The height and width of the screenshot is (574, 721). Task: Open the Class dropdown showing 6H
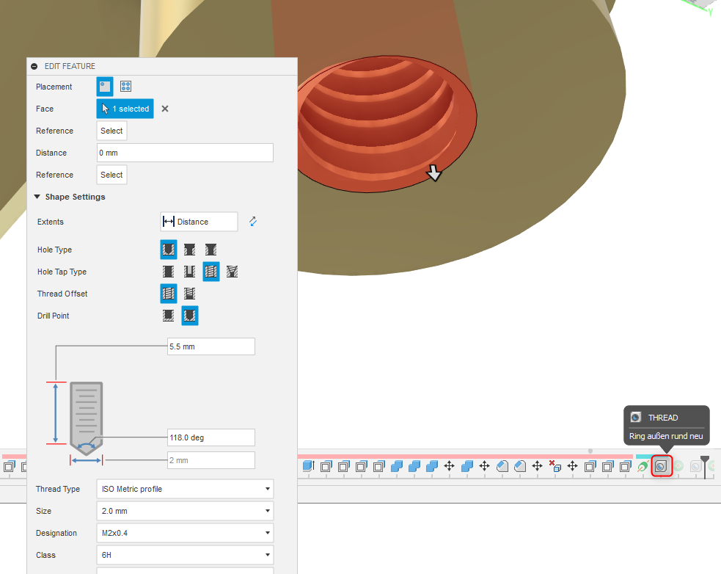coord(185,555)
